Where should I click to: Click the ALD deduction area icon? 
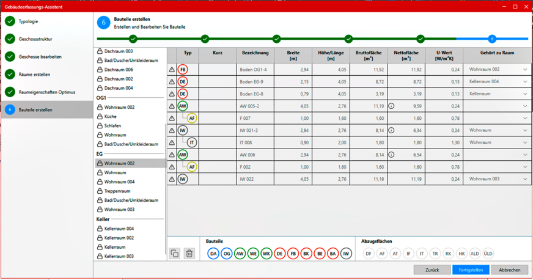475,254
